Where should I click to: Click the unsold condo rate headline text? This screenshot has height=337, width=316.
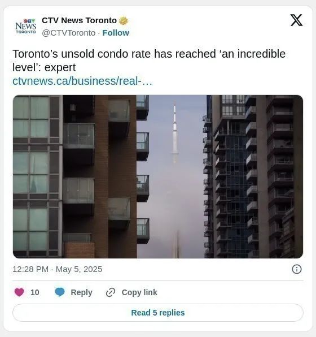click(x=149, y=61)
